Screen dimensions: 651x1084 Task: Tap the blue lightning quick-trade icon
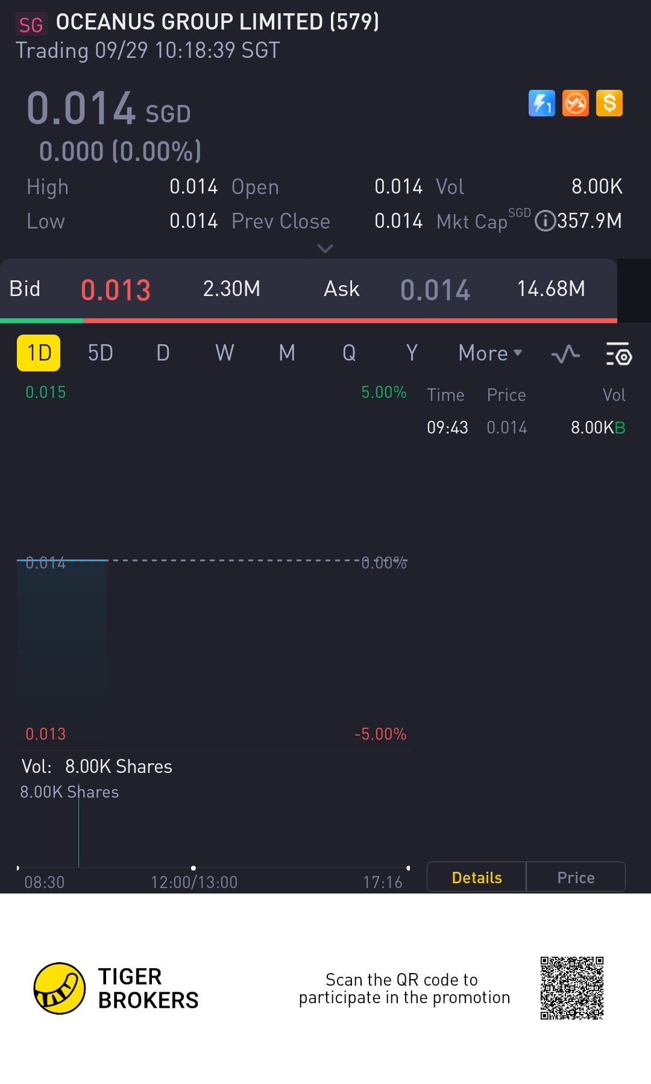541,103
